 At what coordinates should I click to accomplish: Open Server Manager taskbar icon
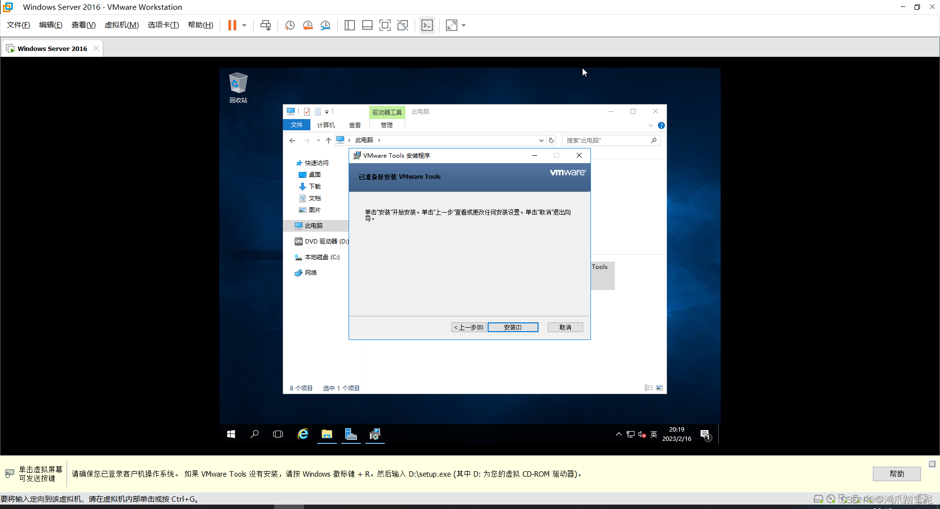[x=351, y=434]
